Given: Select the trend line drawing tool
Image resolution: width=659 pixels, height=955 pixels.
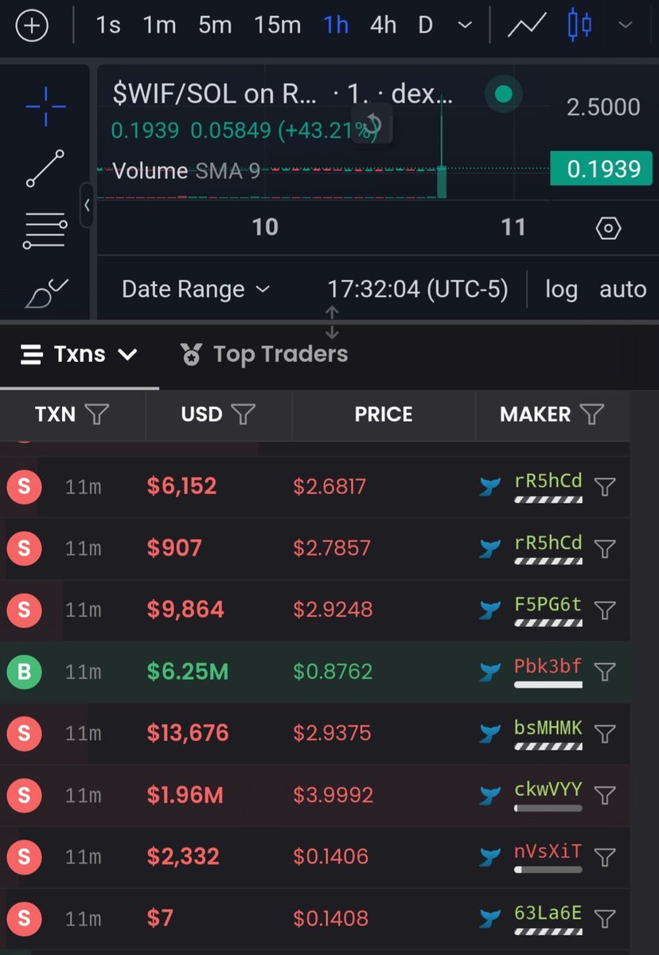Looking at the screenshot, I should [45, 168].
